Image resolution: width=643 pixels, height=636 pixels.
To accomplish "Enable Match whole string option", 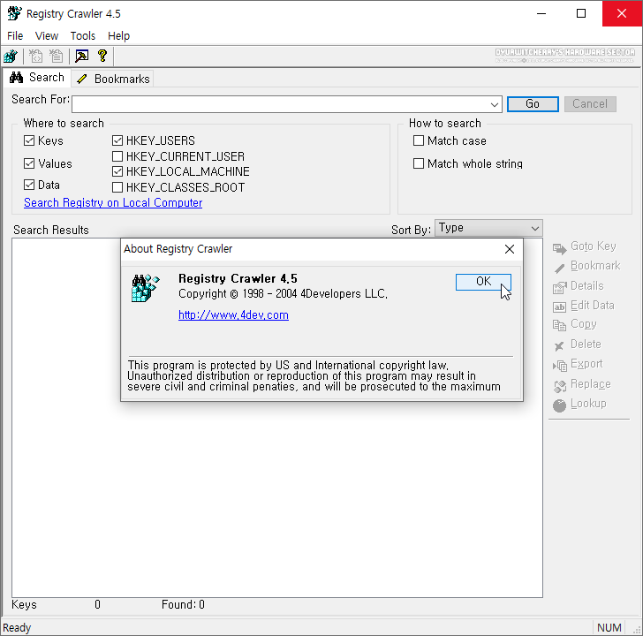I will [419, 163].
